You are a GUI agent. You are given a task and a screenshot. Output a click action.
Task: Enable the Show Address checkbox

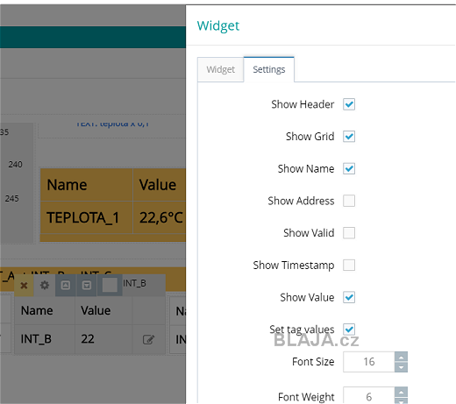pos(349,201)
